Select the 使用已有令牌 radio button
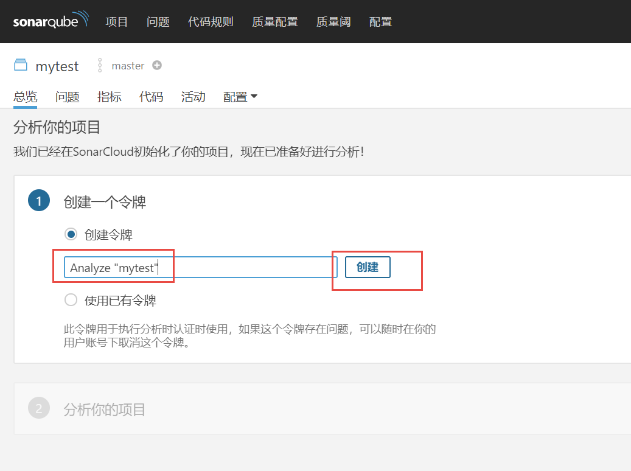 tap(71, 300)
